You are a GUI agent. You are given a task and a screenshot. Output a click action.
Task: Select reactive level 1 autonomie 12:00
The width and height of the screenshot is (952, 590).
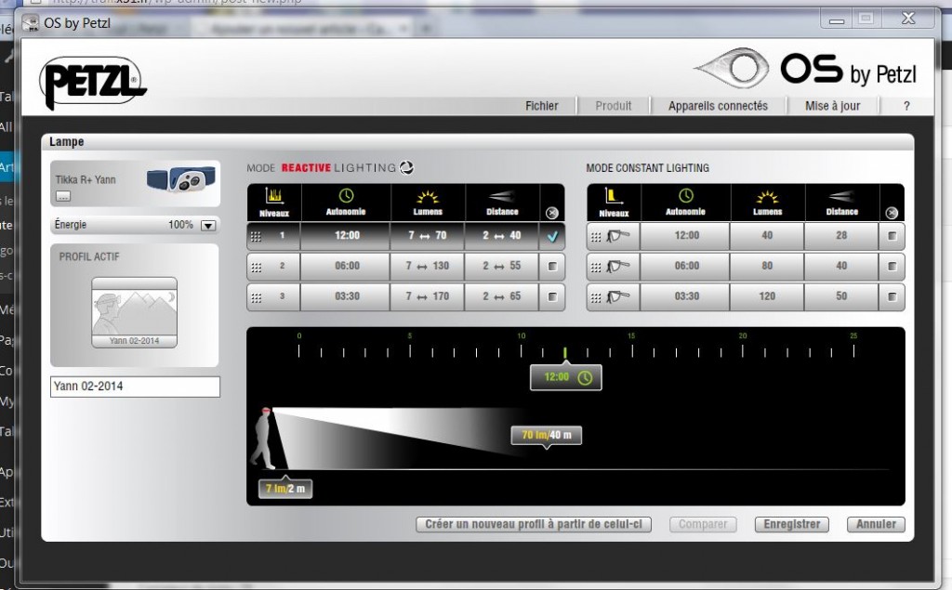tap(346, 236)
